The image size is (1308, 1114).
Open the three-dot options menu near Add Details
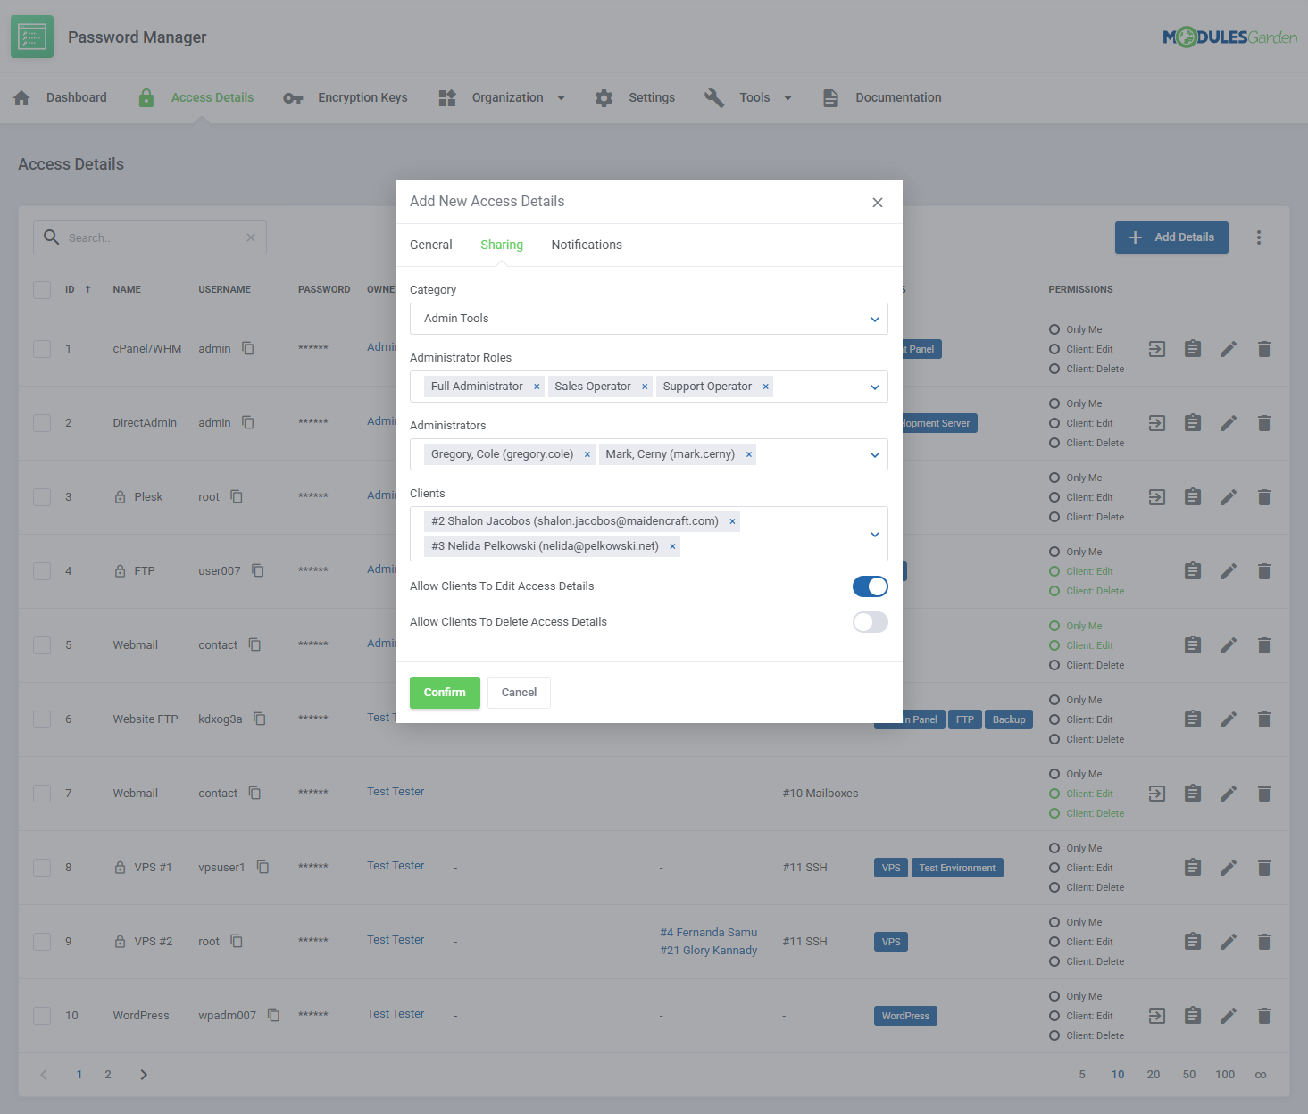click(1259, 237)
